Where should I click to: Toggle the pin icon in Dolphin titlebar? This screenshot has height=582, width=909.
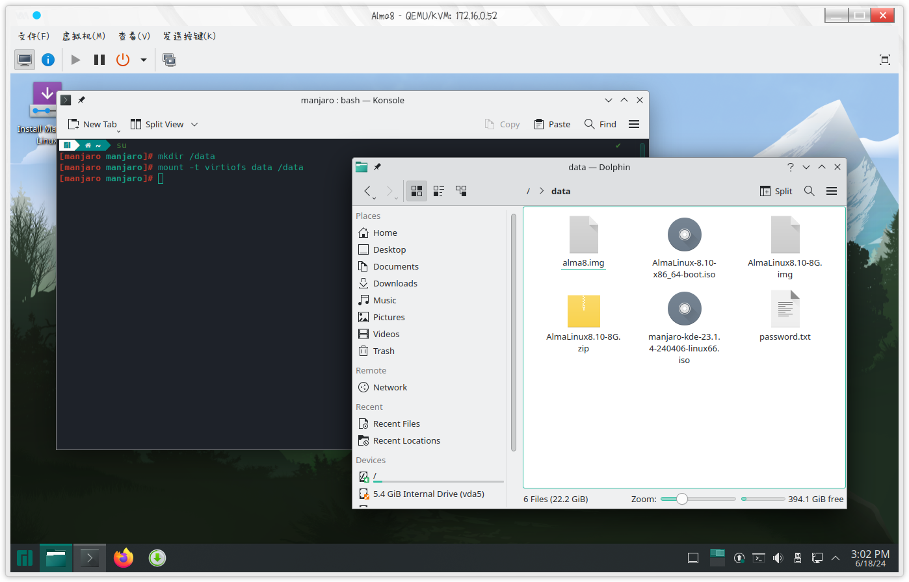click(377, 167)
